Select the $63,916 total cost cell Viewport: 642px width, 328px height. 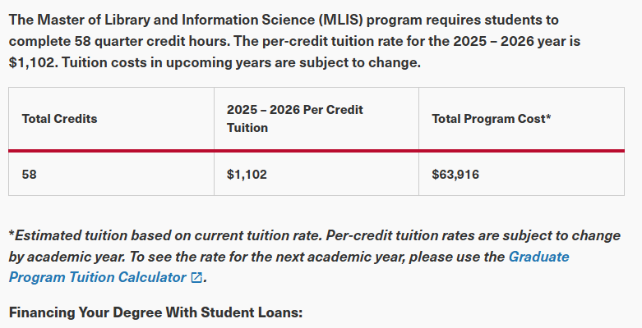tap(455, 174)
